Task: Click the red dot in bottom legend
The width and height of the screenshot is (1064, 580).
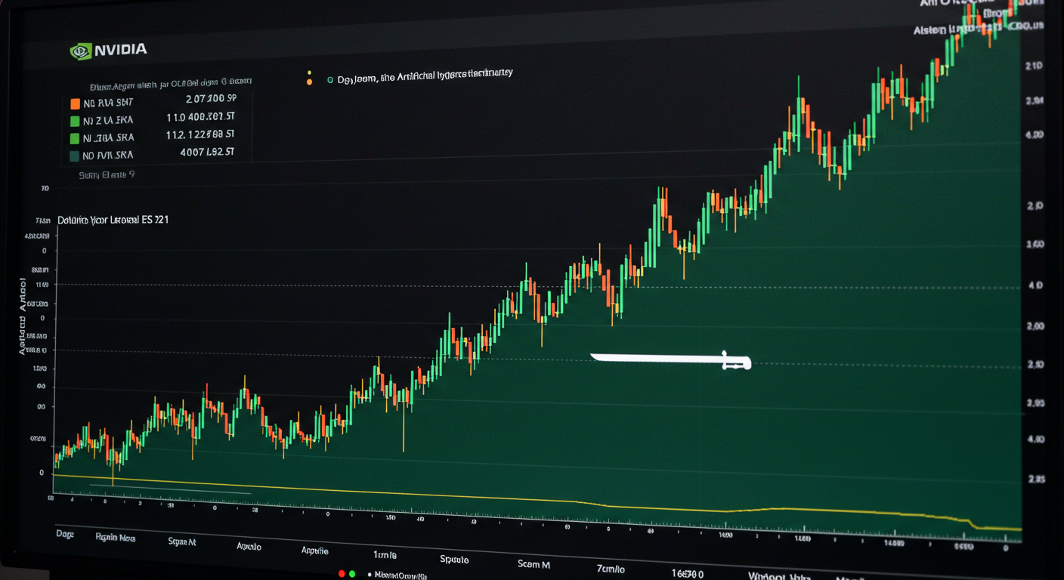Action: [342, 574]
